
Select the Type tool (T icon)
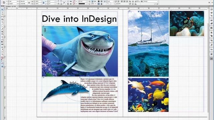(2, 22)
